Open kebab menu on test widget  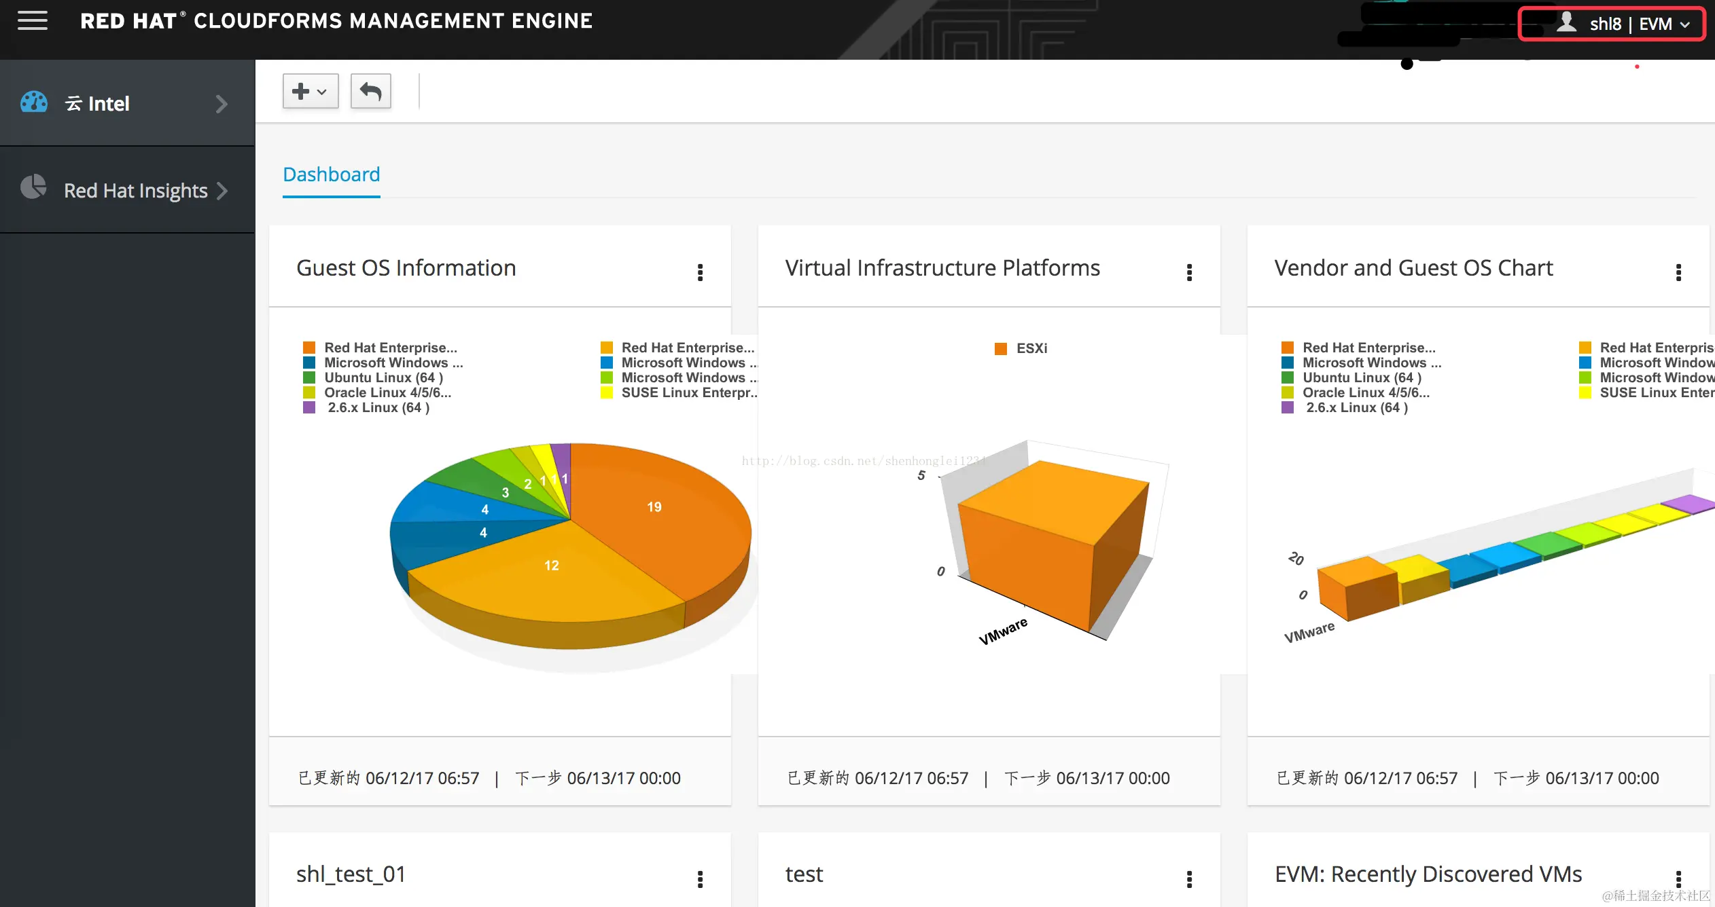coord(1189,879)
